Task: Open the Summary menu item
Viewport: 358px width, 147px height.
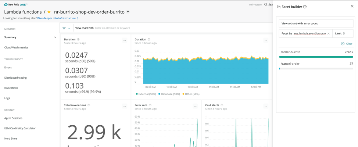Action: [10, 37]
